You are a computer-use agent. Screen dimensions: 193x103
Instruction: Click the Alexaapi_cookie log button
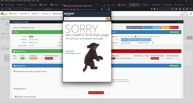(x=135, y=40)
